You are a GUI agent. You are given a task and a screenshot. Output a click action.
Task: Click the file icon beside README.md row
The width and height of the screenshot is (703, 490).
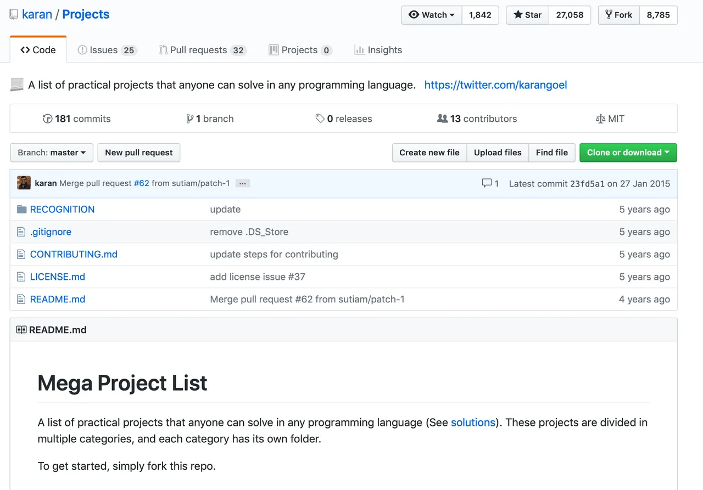pyautogui.click(x=21, y=300)
